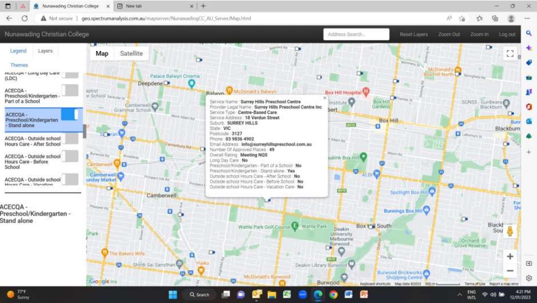The height and width of the screenshot is (303, 537).
Task: Switch to the Satellite map view tab
Action: pyautogui.click(x=132, y=53)
